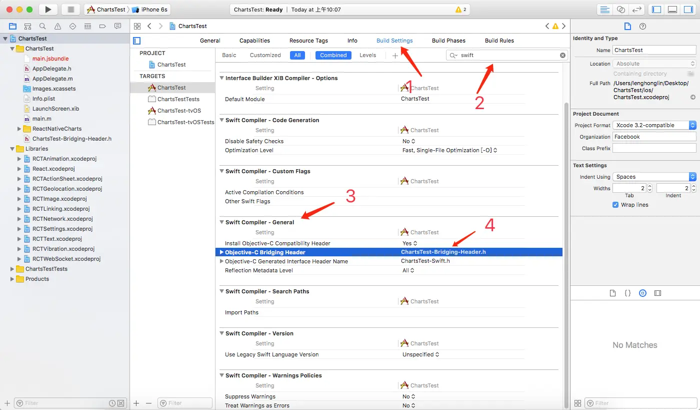Viewport: 700px width, 410px height.
Task: Select the Basic settings filter
Action: pos(229,55)
